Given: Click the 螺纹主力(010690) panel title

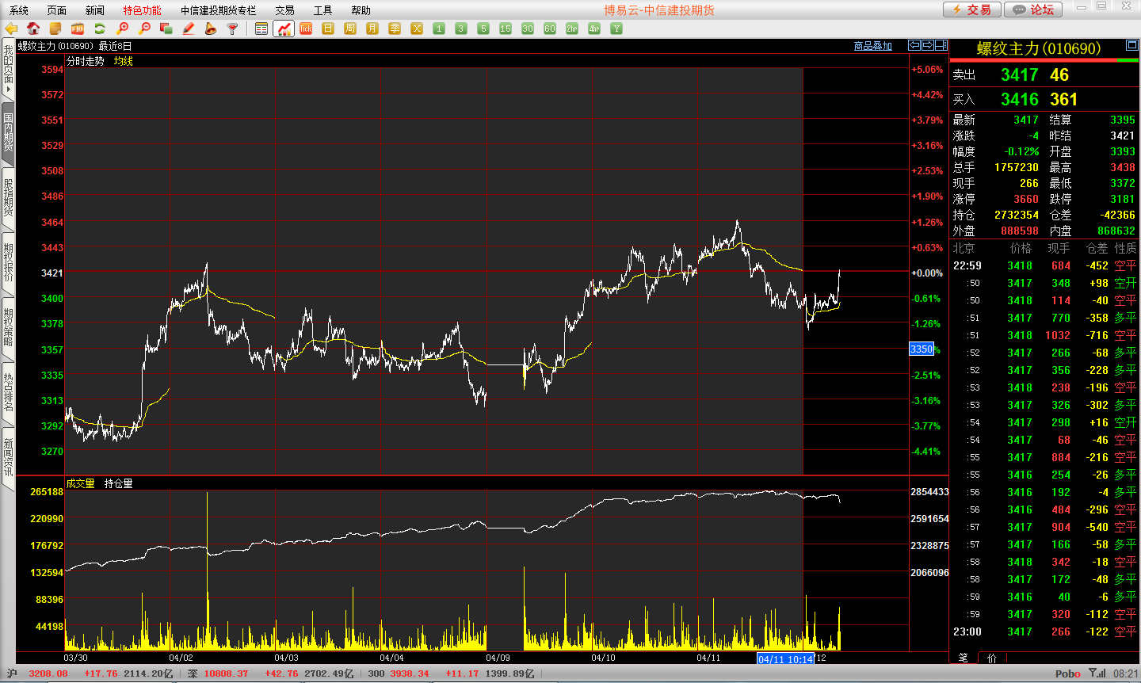Looking at the screenshot, I should 1039,48.
